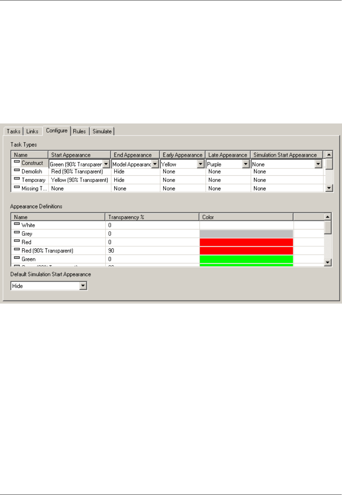Screen dimensions: 342x495
Task: Click the Demolish task type row icon
Action: click(x=17, y=170)
